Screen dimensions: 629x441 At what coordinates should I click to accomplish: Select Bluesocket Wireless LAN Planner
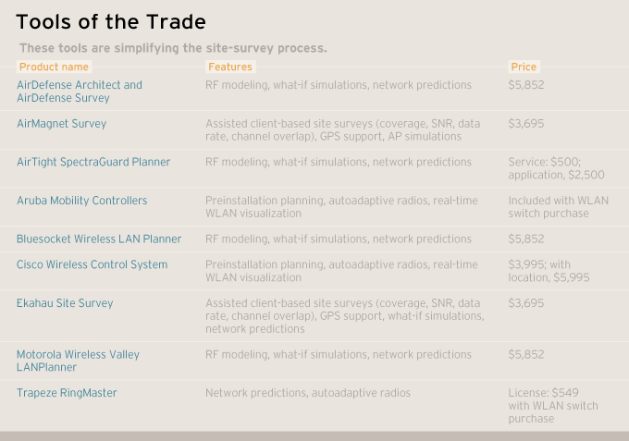99,239
